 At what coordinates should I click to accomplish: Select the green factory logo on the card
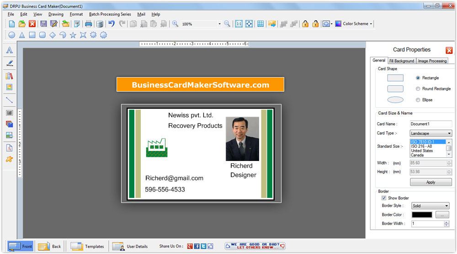[157, 148]
